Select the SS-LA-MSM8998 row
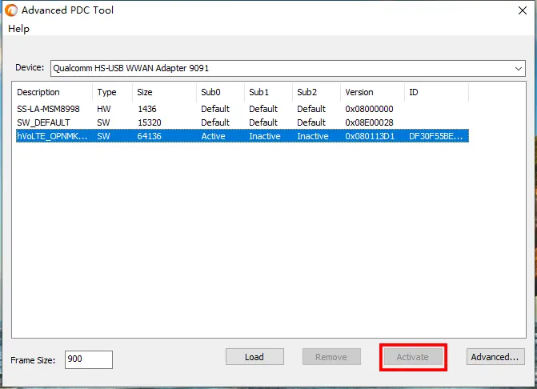The width and height of the screenshot is (537, 389). [48, 109]
